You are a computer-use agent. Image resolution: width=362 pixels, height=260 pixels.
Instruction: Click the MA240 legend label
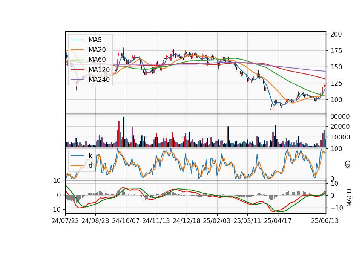point(99,80)
